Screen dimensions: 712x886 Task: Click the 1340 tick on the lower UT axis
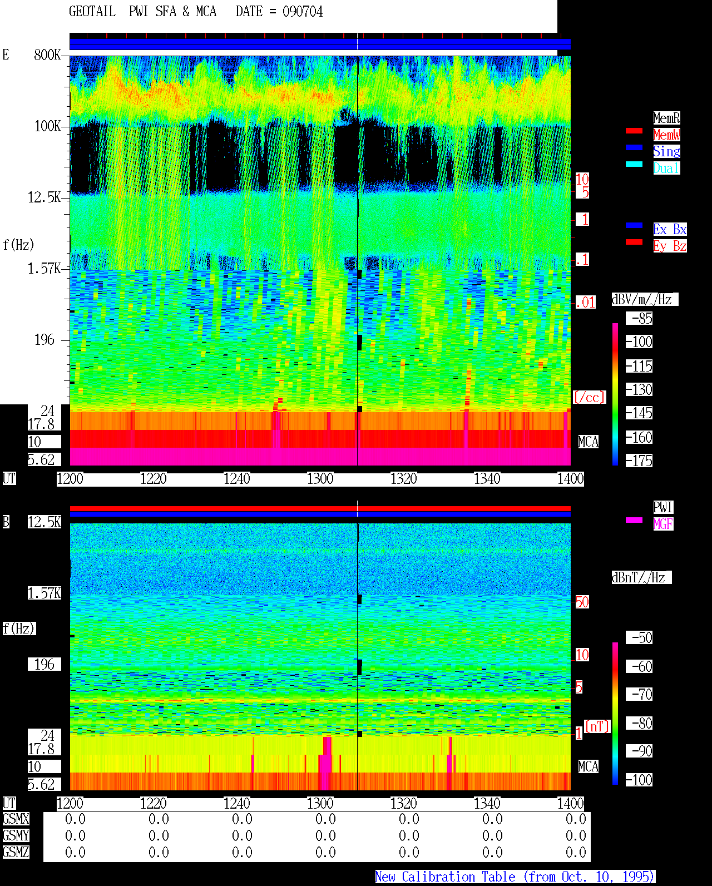(487, 804)
